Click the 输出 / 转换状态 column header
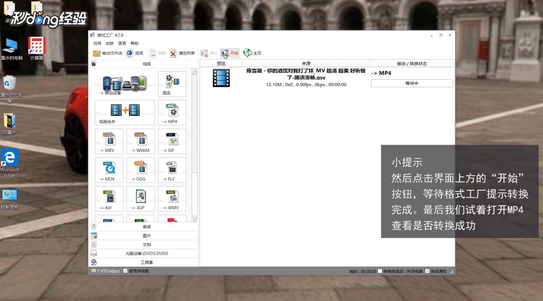 pyautogui.click(x=412, y=63)
